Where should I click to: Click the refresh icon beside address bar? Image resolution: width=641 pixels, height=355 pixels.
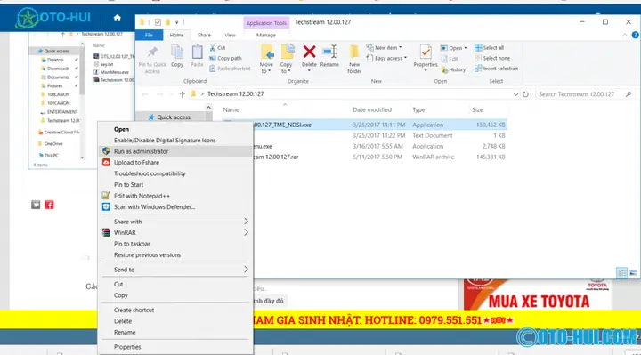point(525,94)
